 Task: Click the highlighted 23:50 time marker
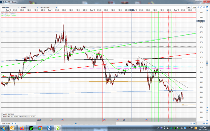coord(132,10)
